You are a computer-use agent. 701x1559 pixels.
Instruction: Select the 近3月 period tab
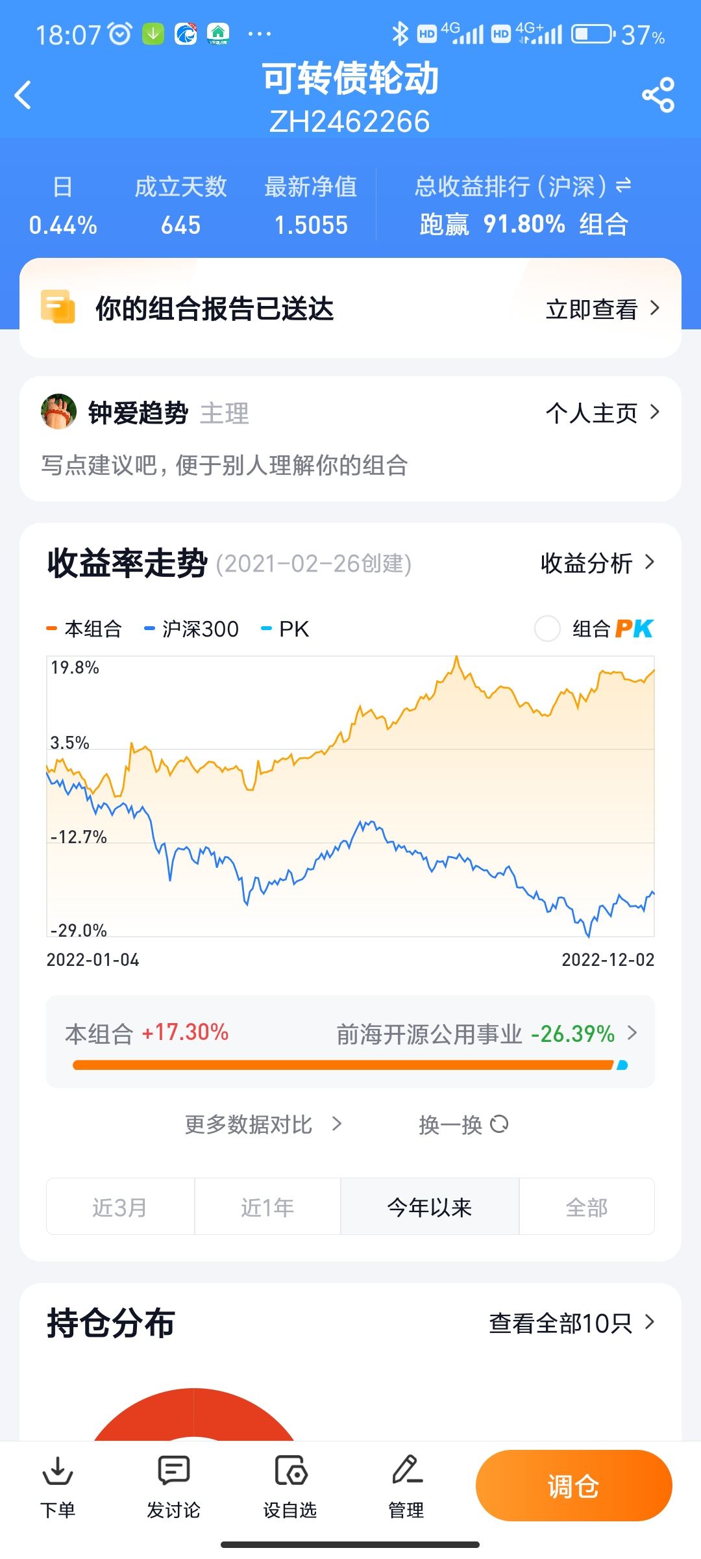(x=120, y=1208)
